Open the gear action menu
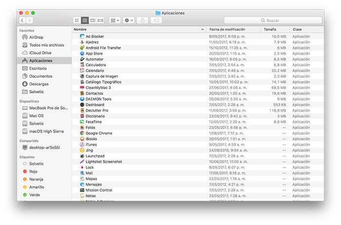This screenshot has height=225, width=341. pyautogui.click(x=129, y=20)
